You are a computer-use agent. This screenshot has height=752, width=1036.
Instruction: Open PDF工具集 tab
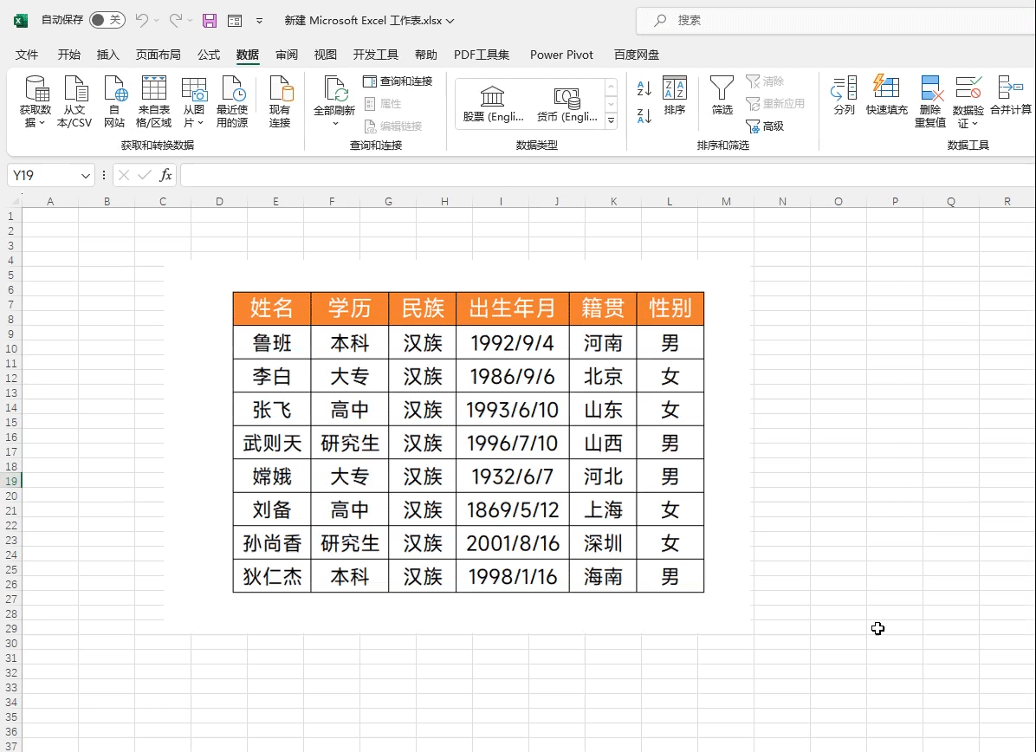482,55
